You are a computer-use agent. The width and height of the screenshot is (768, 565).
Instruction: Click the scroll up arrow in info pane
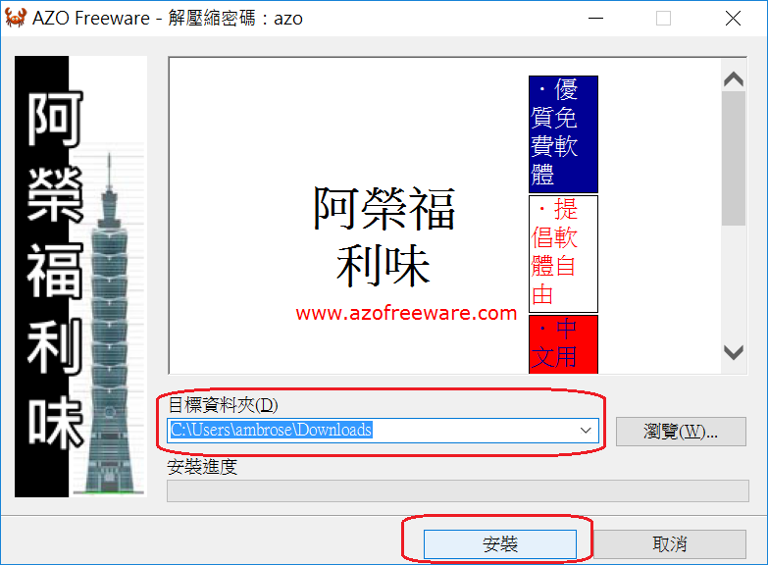pos(734,79)
